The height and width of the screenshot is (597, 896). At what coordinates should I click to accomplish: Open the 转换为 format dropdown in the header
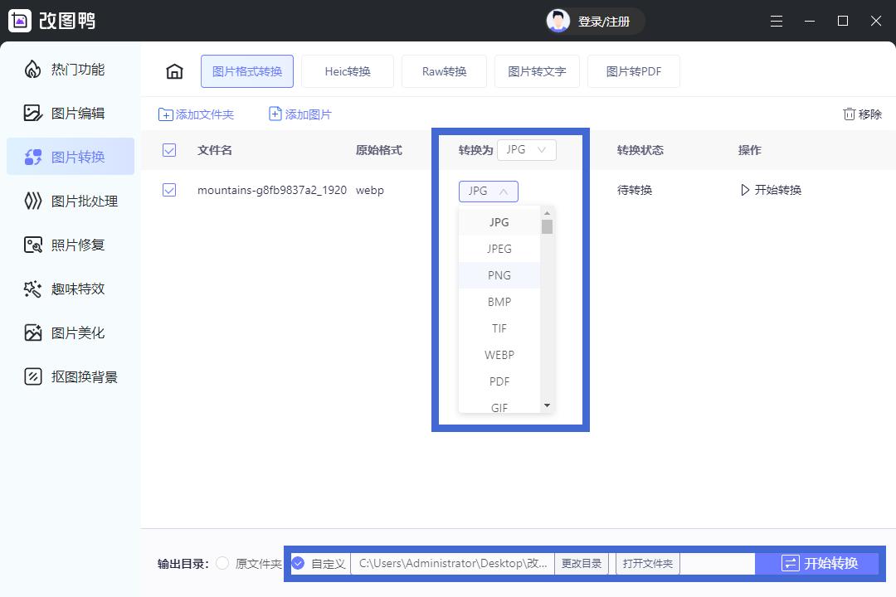pos(526,150)
